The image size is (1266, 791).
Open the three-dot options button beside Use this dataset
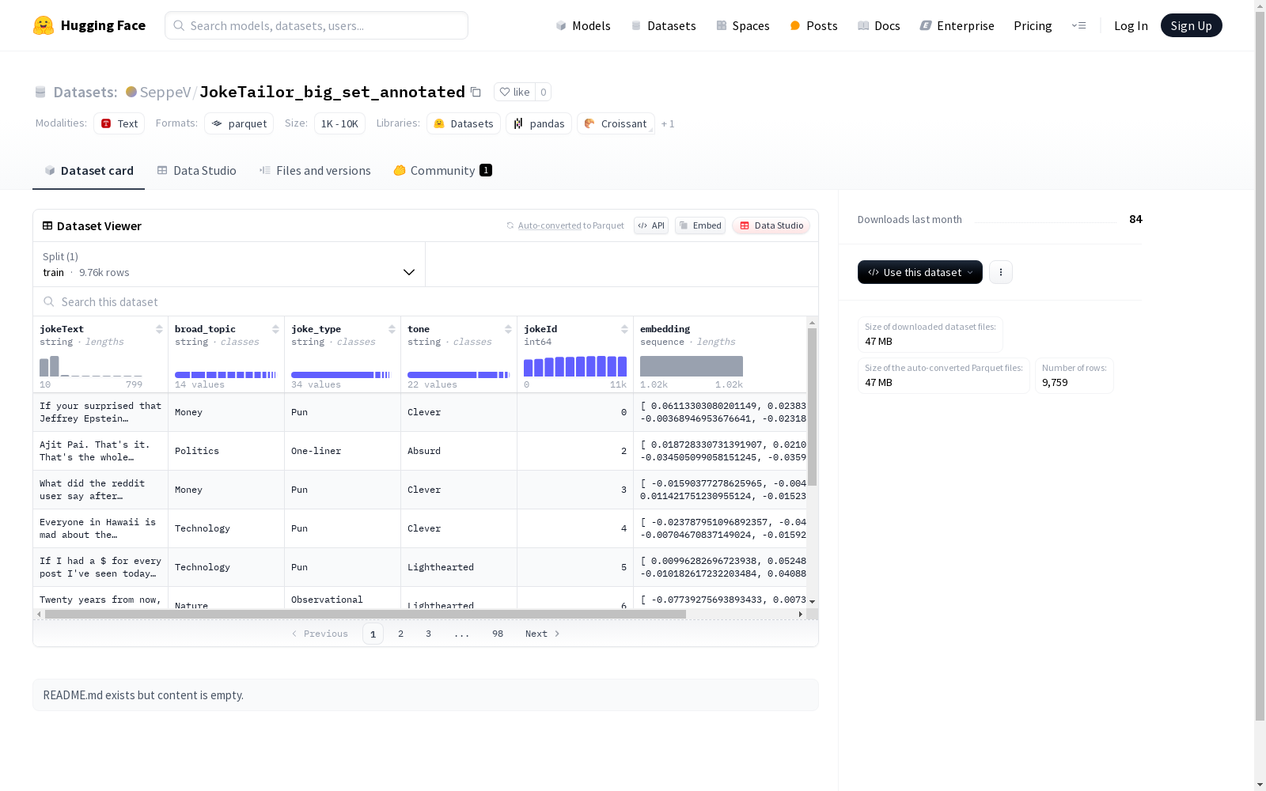(x=1001, y=272)
